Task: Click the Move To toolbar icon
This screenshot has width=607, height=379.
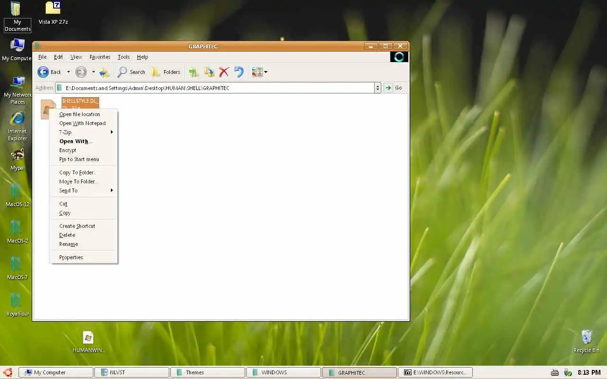Action: point(193,72)
